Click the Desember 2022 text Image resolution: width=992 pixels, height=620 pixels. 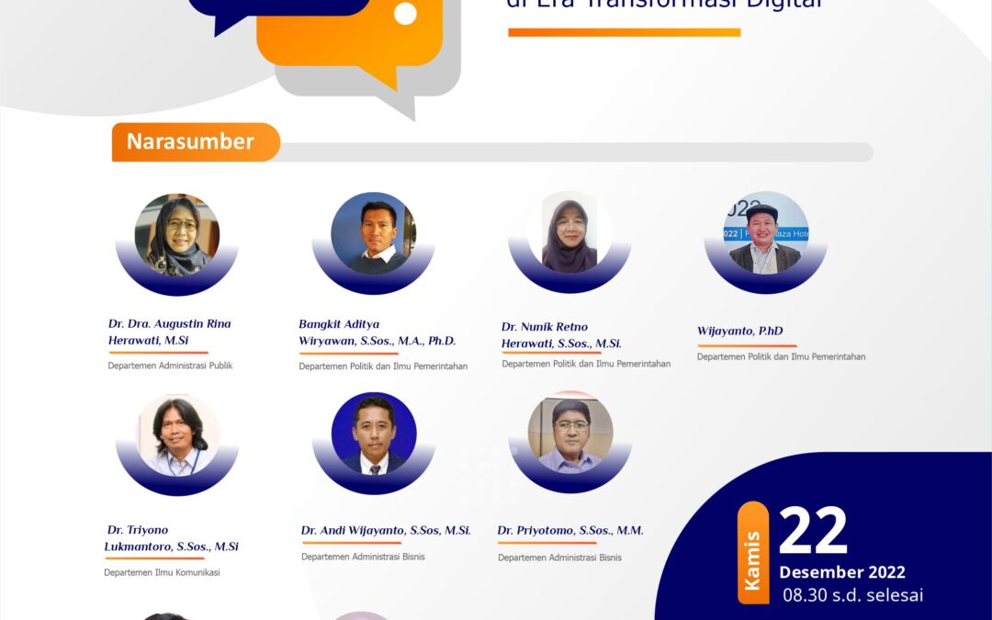pyautogui.click(x=842, y=572)
